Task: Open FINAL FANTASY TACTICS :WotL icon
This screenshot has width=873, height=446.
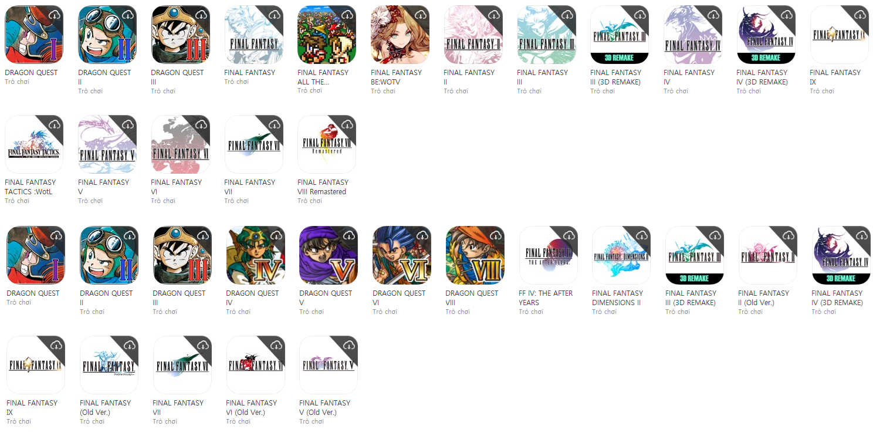Action: coord(34,144)
